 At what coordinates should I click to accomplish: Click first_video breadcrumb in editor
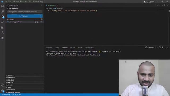click(49, 9)
